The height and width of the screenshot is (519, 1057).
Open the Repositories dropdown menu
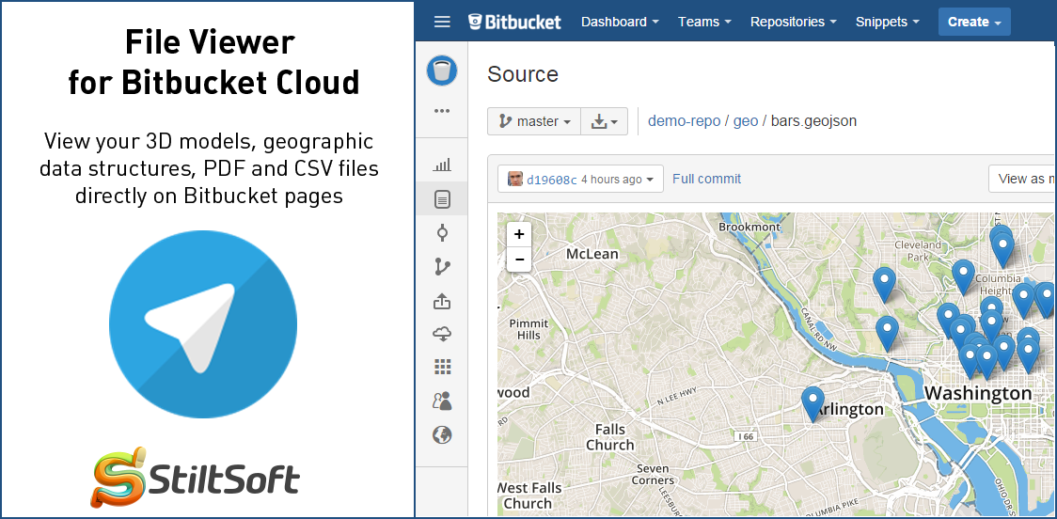click(x=794, y=22)
